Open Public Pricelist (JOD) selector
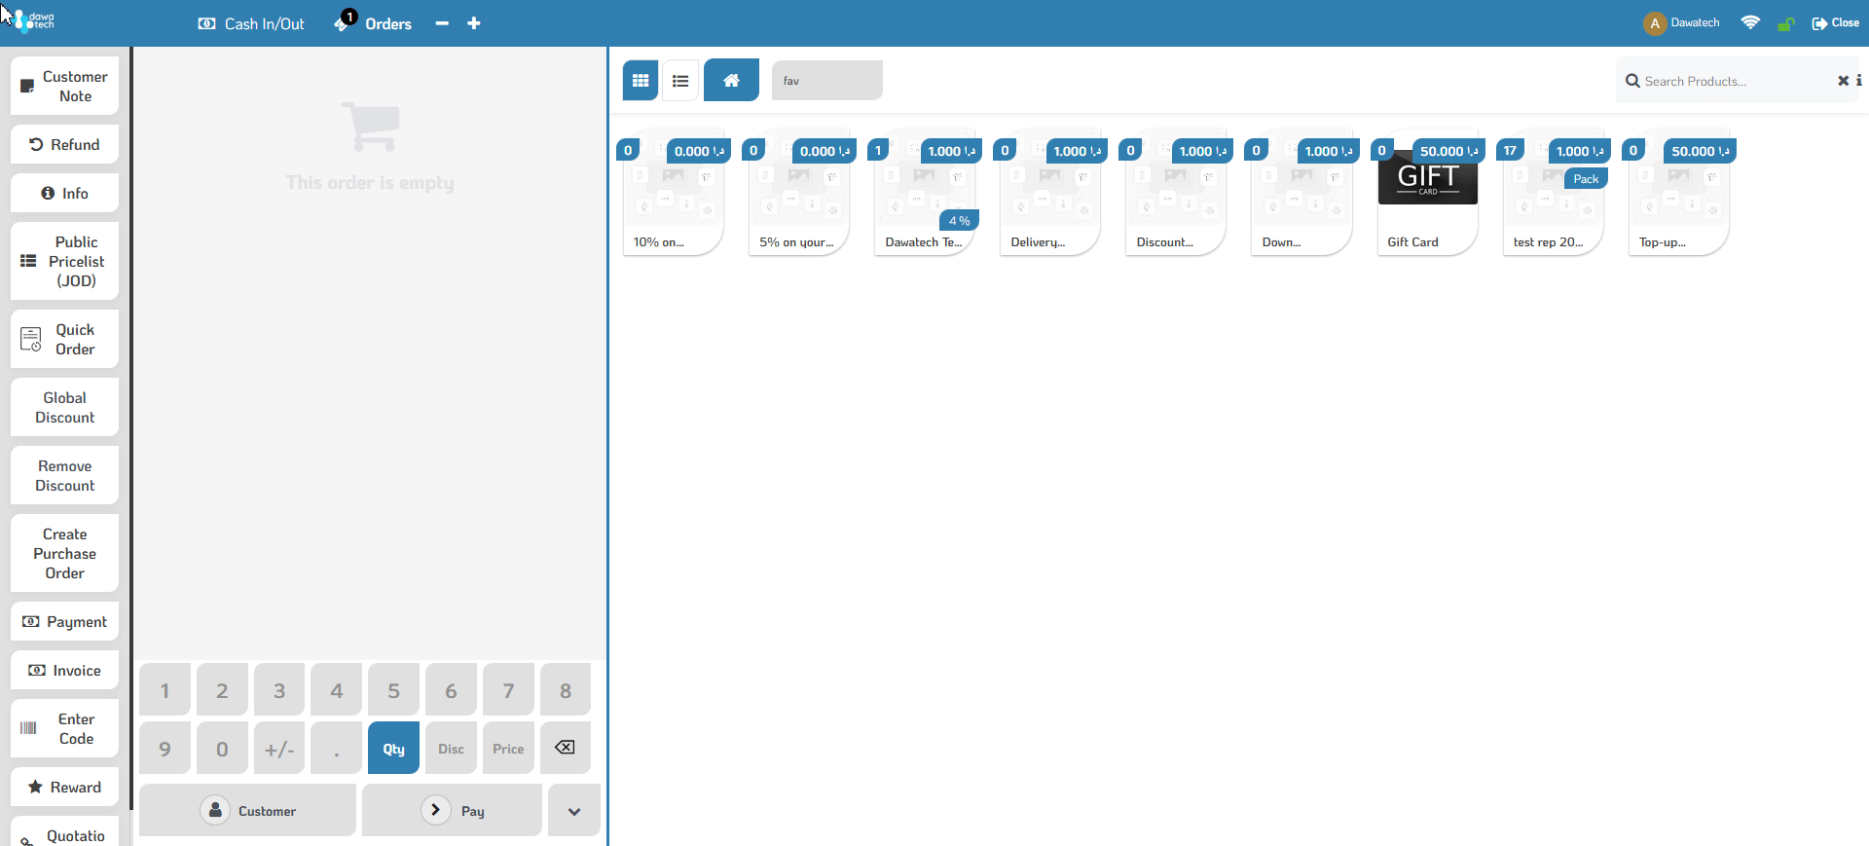The image size is (1869, 846). click(x=65, y=261)
